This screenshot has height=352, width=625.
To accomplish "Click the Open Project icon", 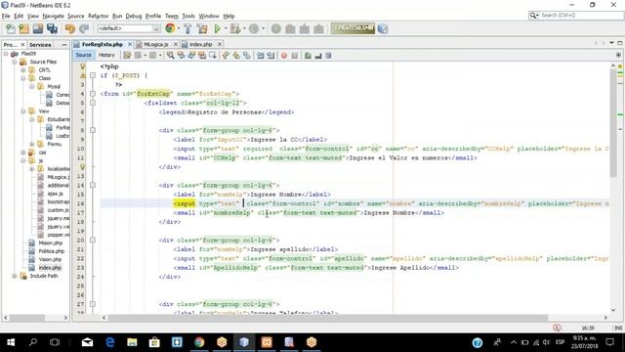I will [38, 28].
